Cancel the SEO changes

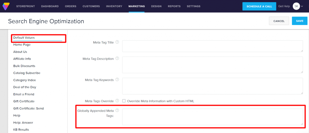tap(279, 21)
